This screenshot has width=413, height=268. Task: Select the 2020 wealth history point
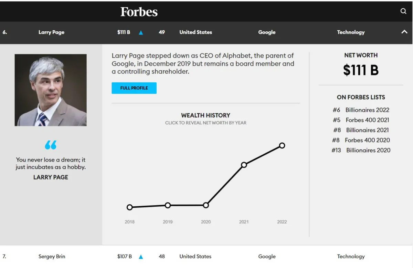206,205
